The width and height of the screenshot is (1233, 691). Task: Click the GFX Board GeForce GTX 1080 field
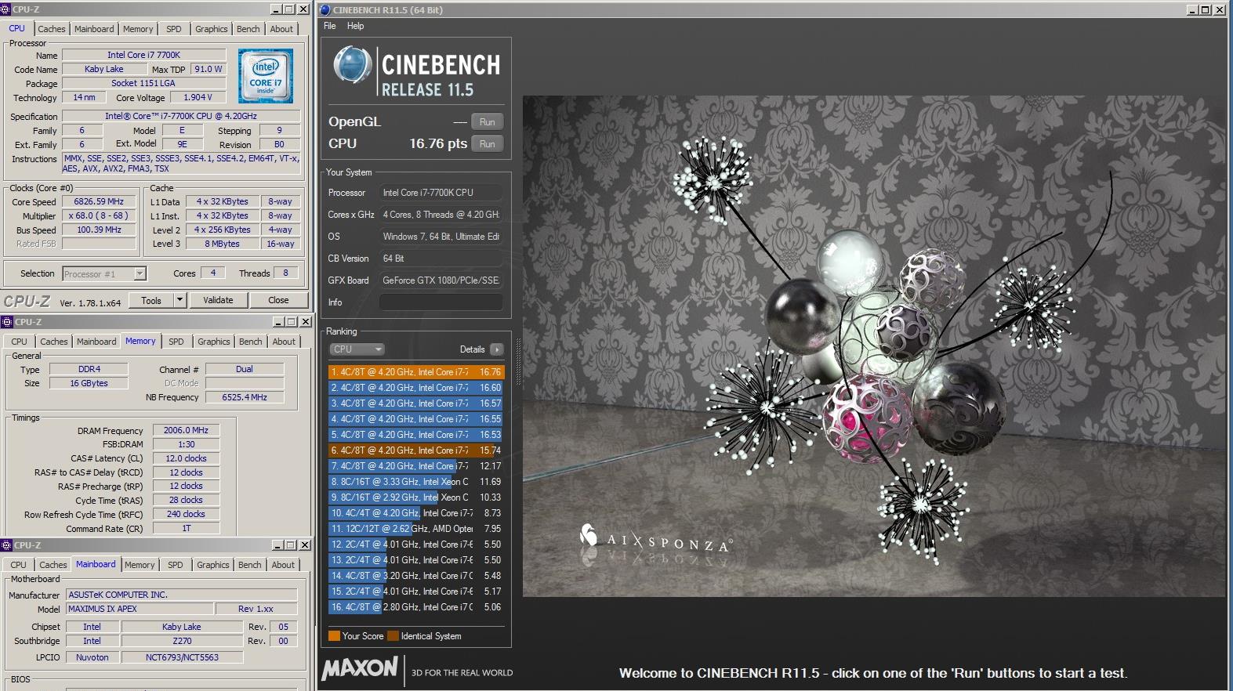(x=441, y=280)
